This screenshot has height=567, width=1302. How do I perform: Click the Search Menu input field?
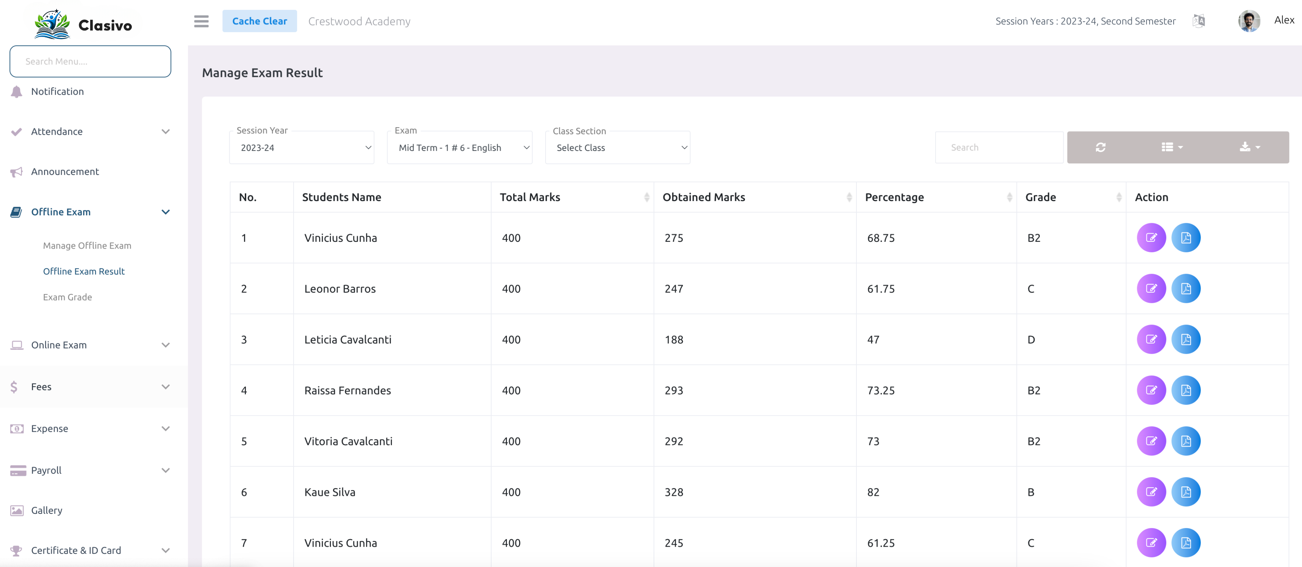point(90,61)
